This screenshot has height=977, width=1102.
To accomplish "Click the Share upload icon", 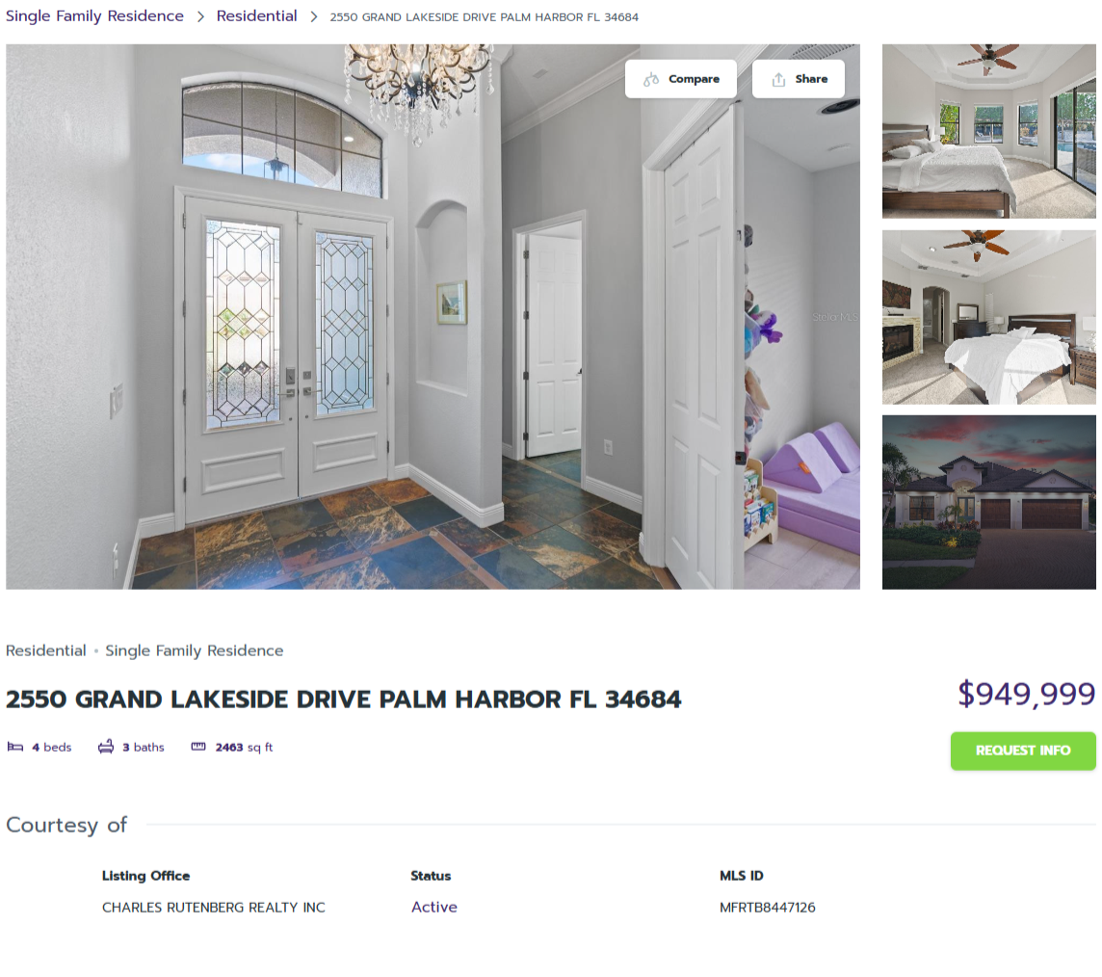I will coord(778,79).
